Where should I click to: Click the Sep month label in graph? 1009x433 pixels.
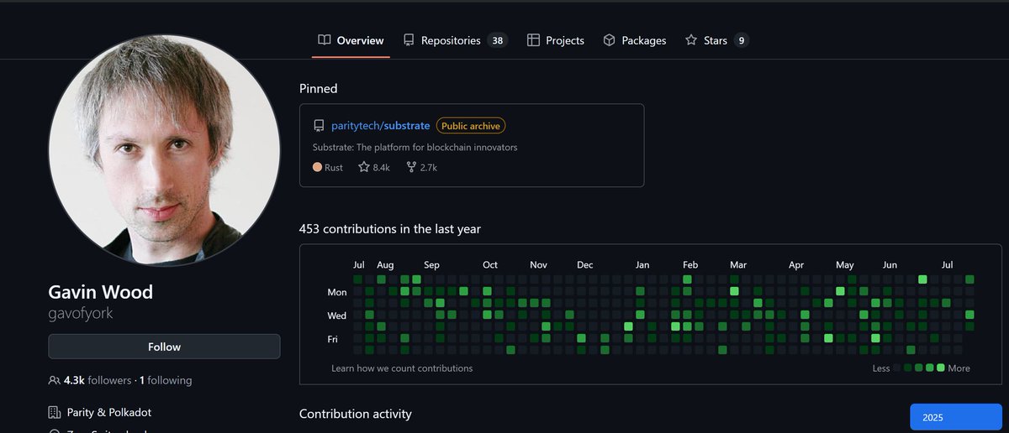pyautogui.click(x=431, y=264)
